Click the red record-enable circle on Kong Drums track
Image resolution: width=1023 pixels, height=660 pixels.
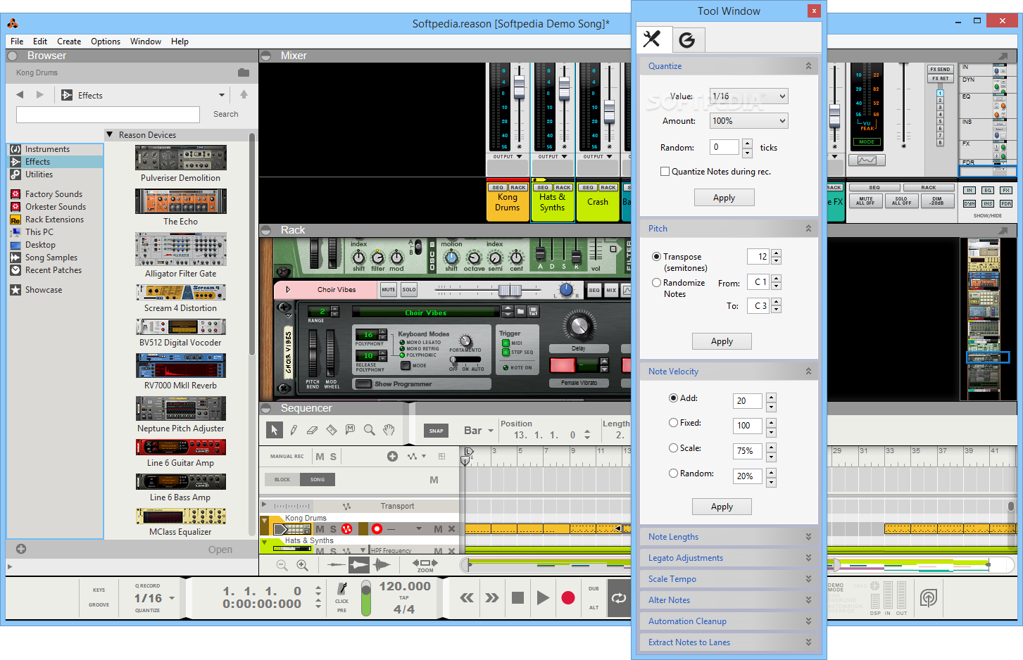377,528
